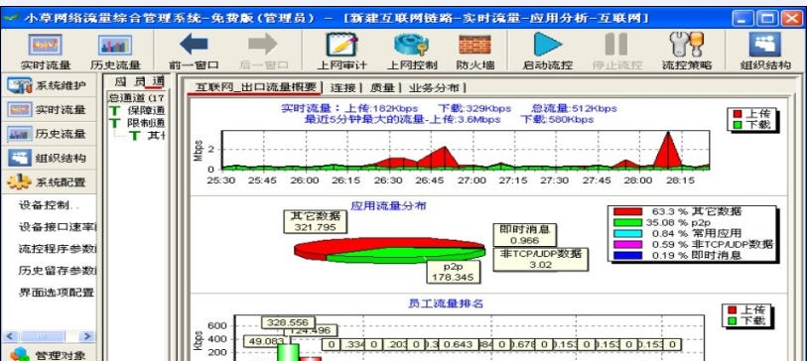Open 实时流量 in the top toolbar

tap(46, 52)
